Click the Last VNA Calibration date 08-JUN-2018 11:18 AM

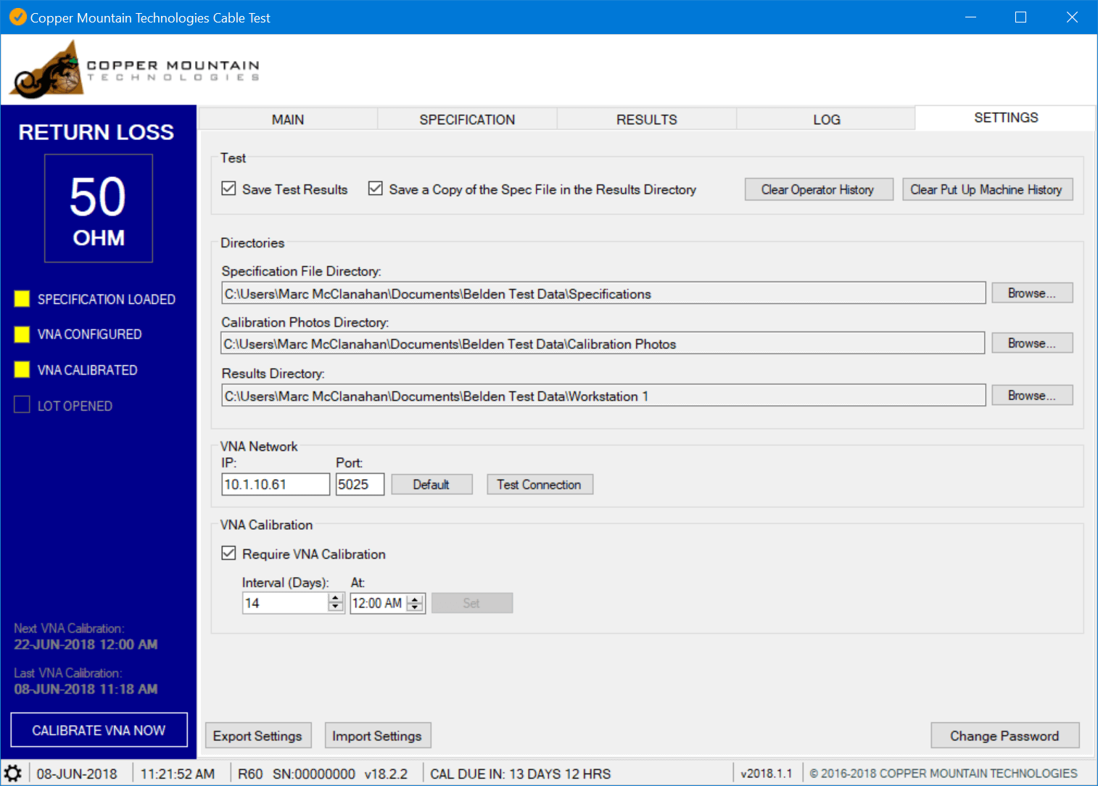86,689
